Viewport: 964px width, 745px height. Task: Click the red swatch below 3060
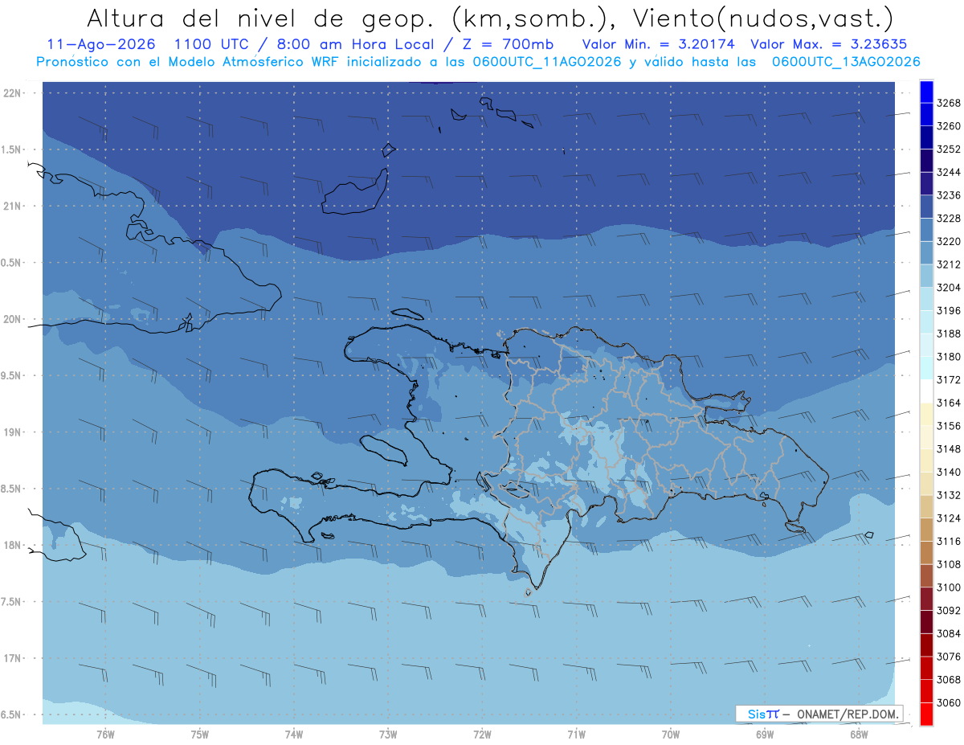tap(926, 714)
